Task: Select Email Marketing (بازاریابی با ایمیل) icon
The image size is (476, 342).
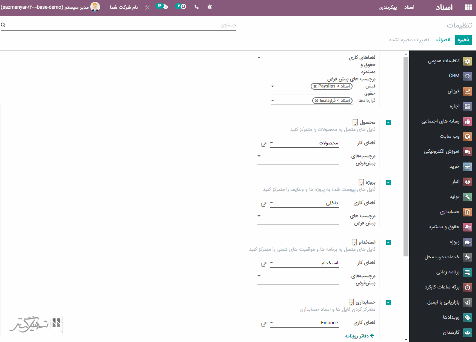Action: [468, 302]
